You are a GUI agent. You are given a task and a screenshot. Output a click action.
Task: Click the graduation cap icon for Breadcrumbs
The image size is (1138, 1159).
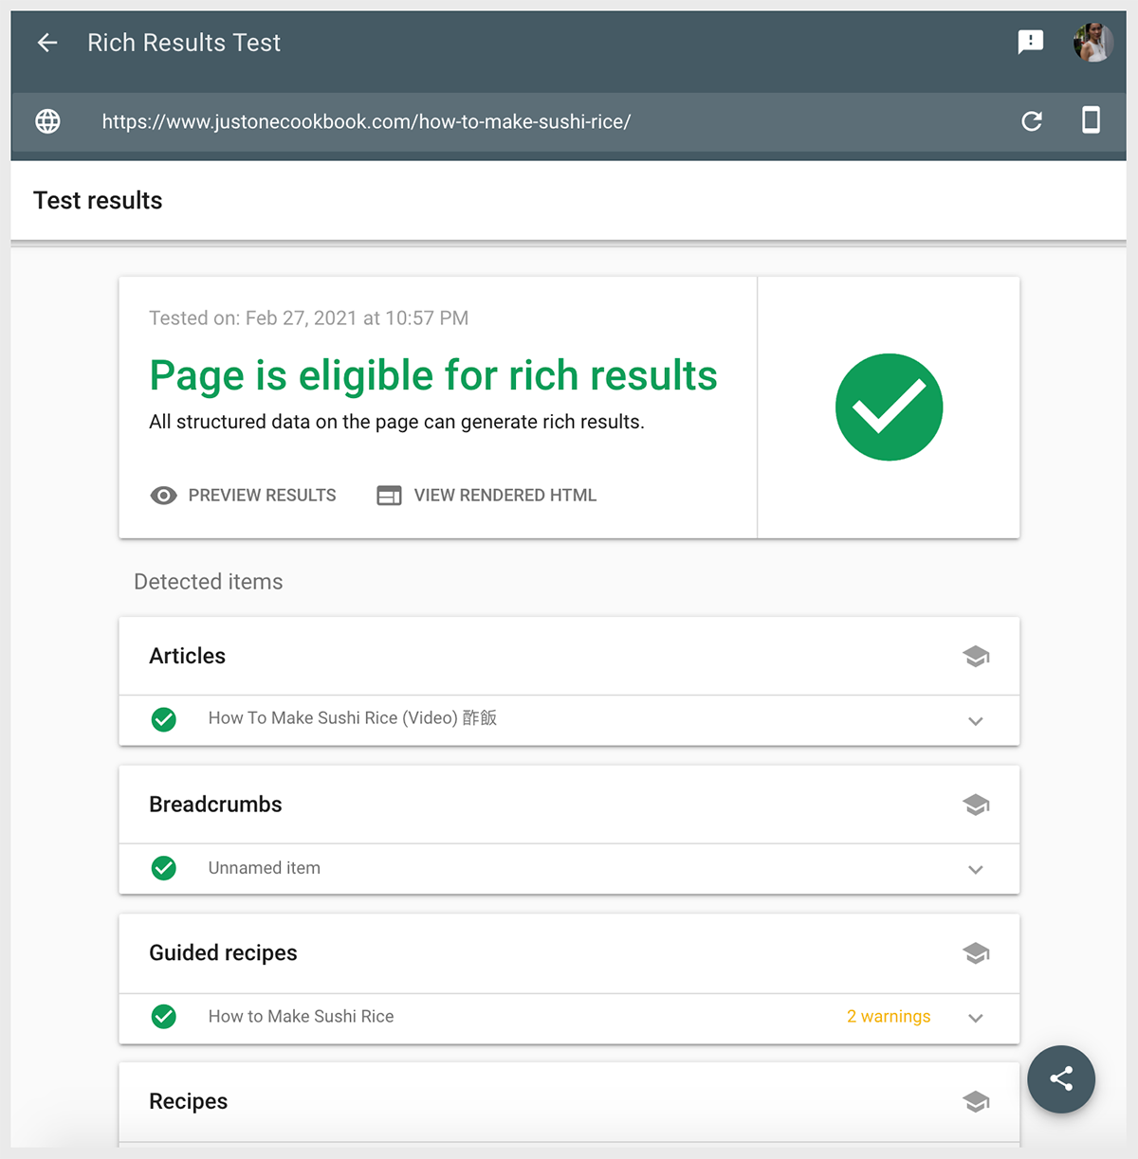976,805
